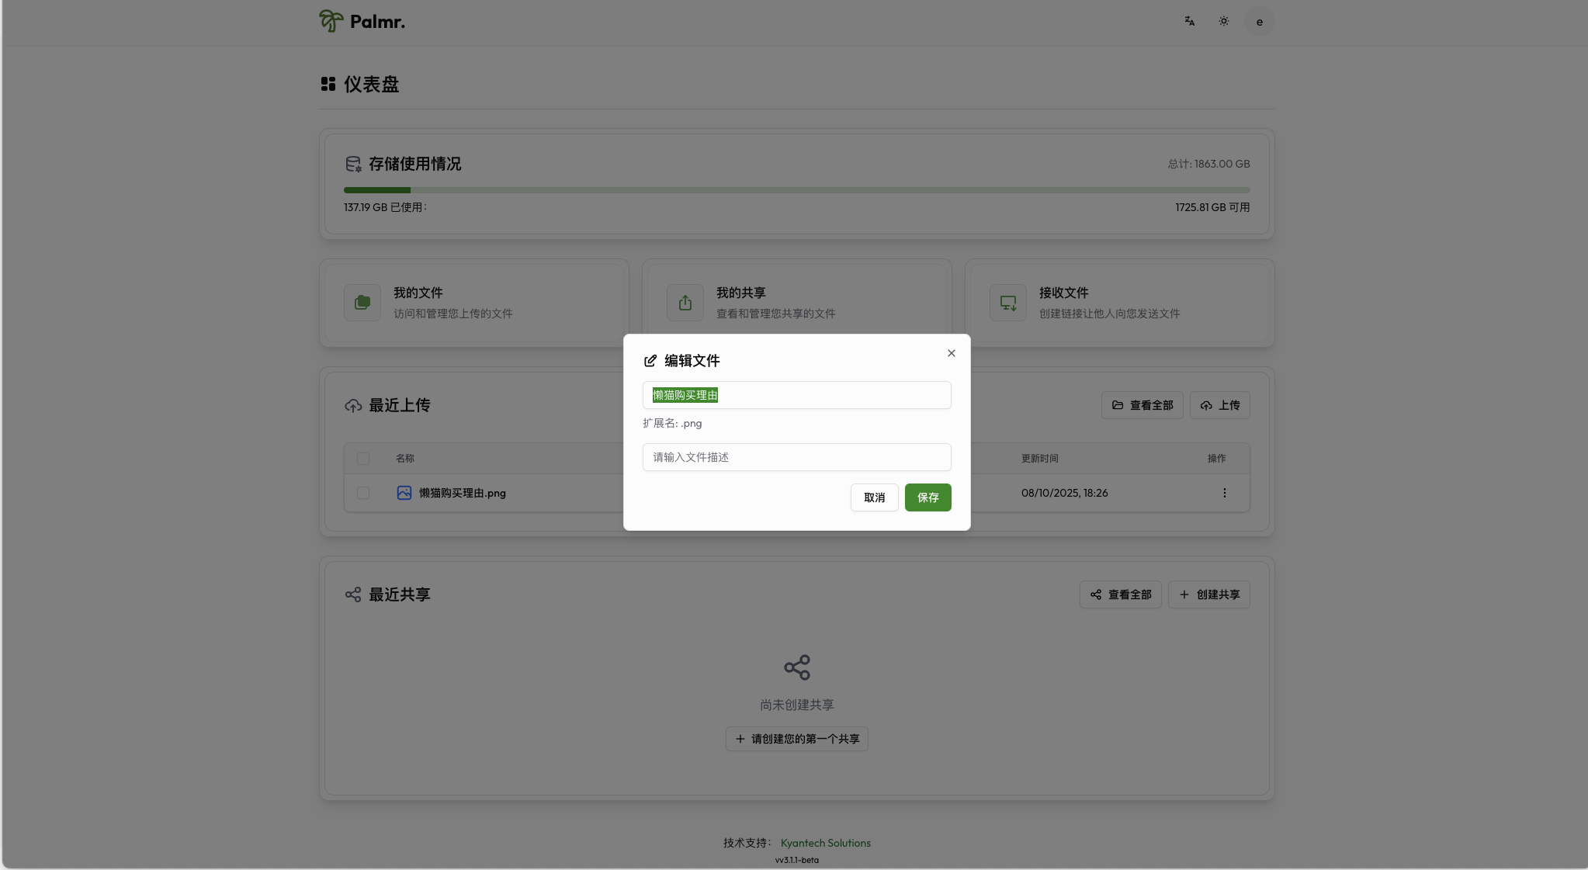
Task: Click the 137.19 GB 已使用 label
Action: (x=385, y=207)
